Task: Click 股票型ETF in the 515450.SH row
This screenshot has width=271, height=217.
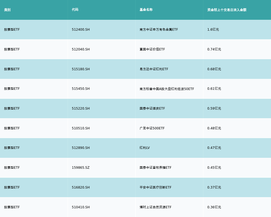Action: 12,89
